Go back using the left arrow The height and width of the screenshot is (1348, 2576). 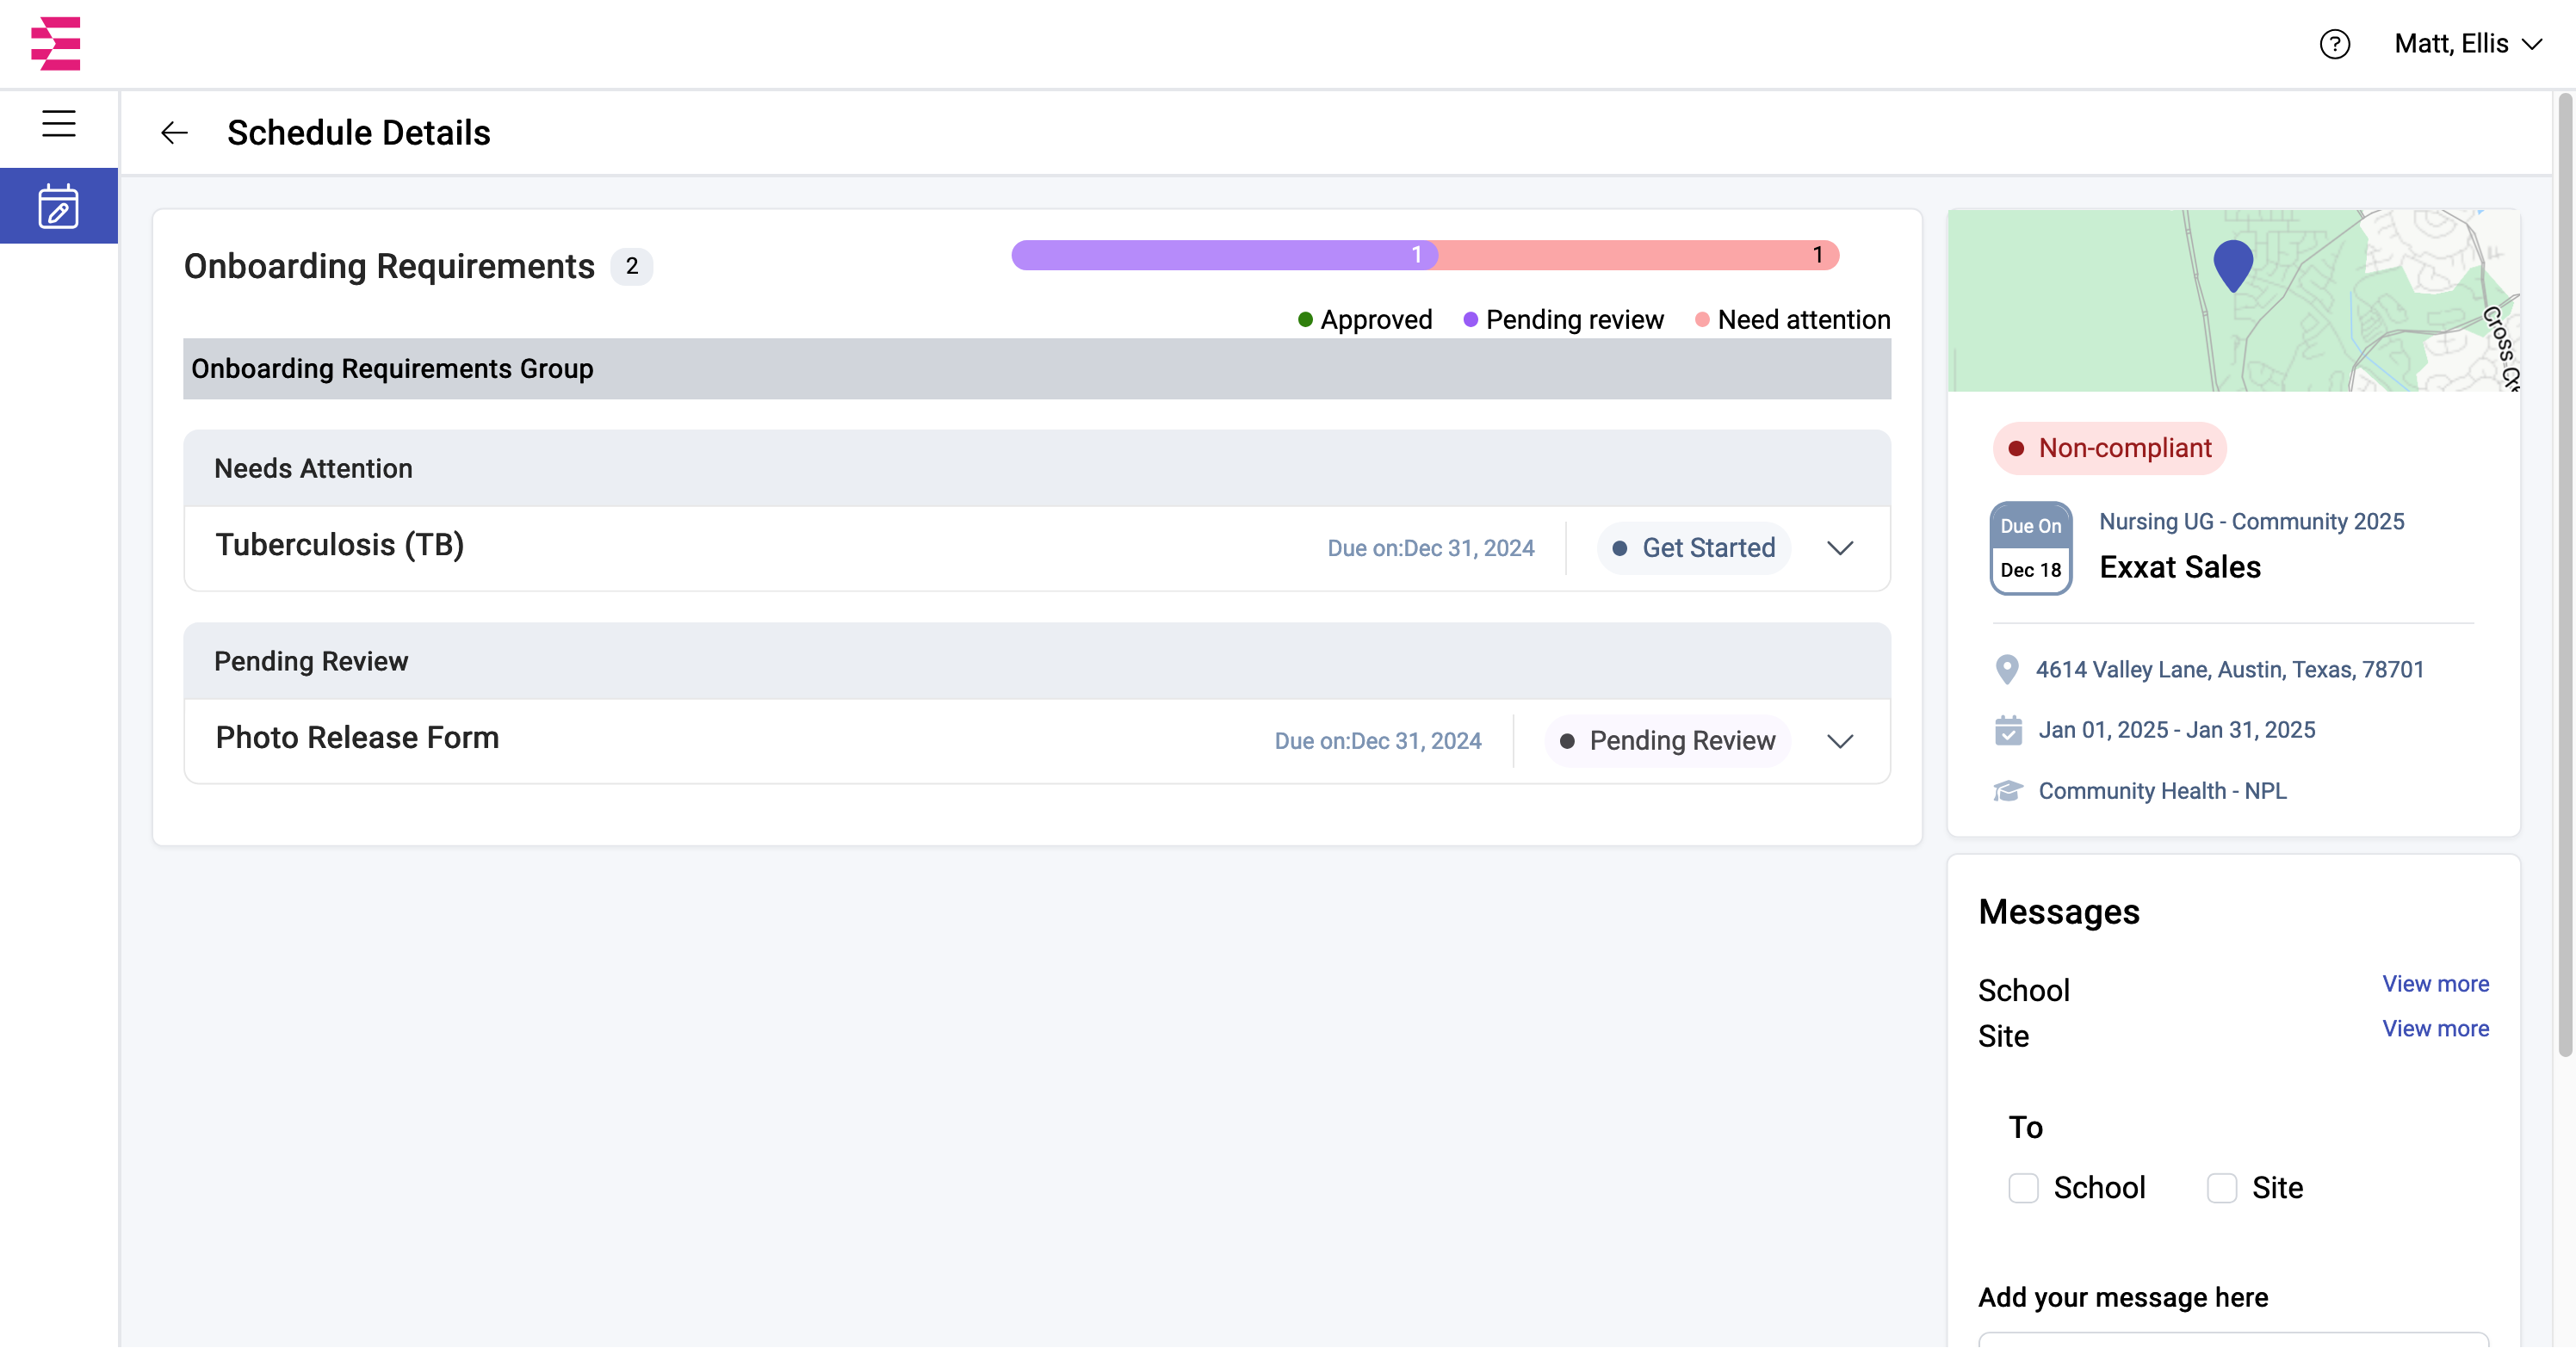click(x=174, y=133)
